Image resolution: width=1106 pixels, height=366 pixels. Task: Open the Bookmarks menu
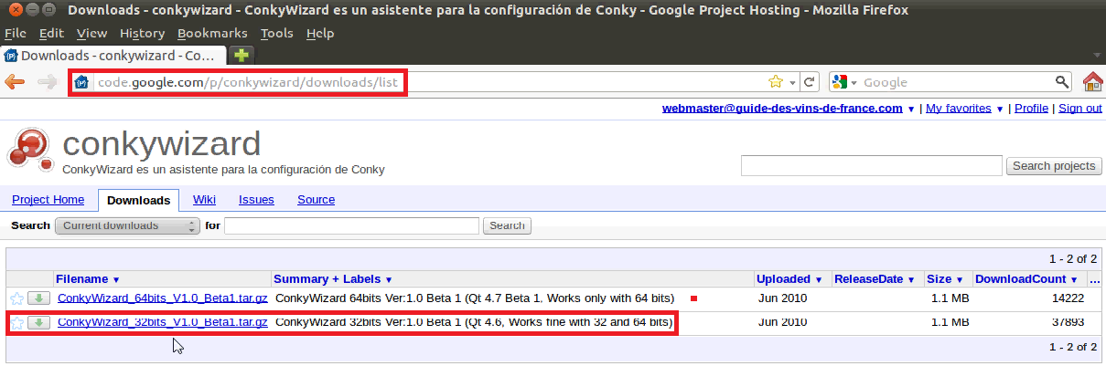tap(212, 33)
